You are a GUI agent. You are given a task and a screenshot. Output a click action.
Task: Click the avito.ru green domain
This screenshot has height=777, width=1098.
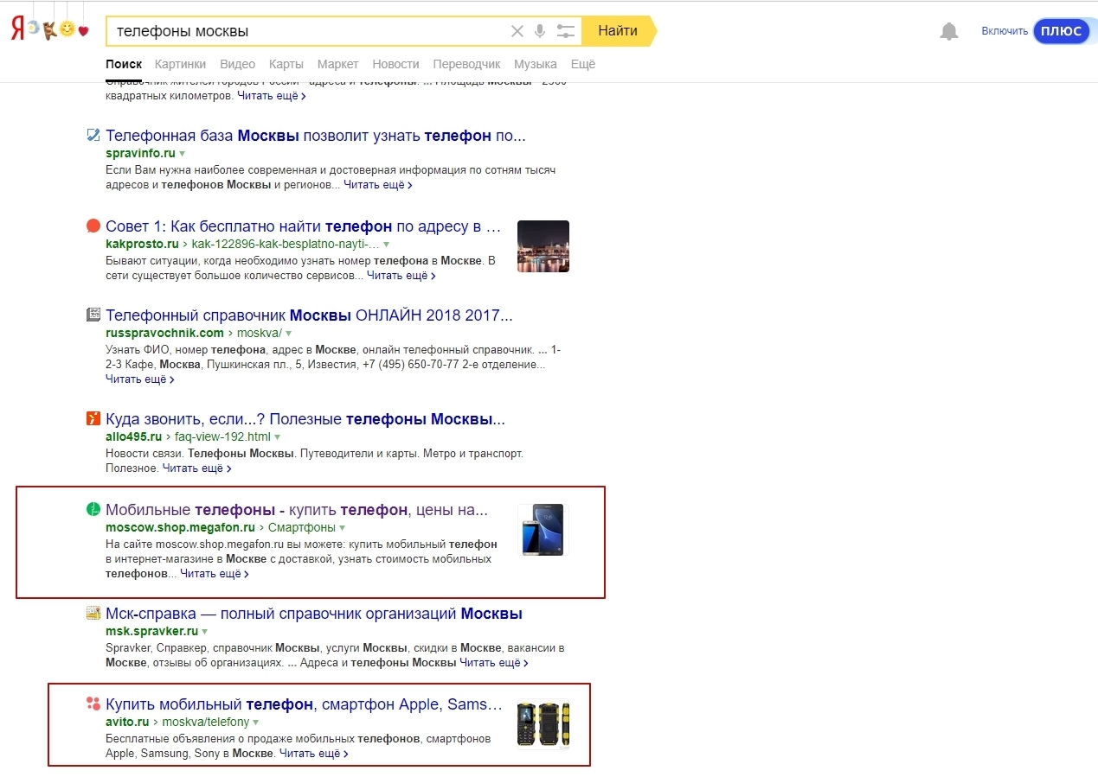127,723
